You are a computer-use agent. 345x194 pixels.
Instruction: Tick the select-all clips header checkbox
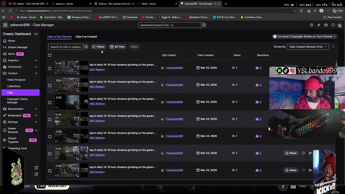[50, 55]
